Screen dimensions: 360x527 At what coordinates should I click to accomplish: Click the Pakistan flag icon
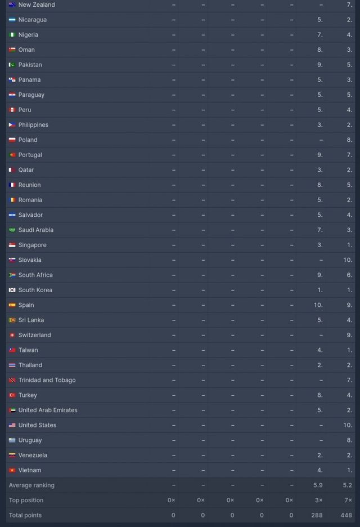12,65
